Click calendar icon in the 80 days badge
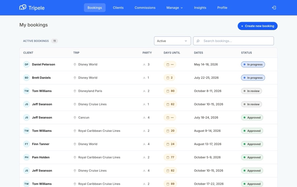Screen dimensions: 297x187 point(168,91)
